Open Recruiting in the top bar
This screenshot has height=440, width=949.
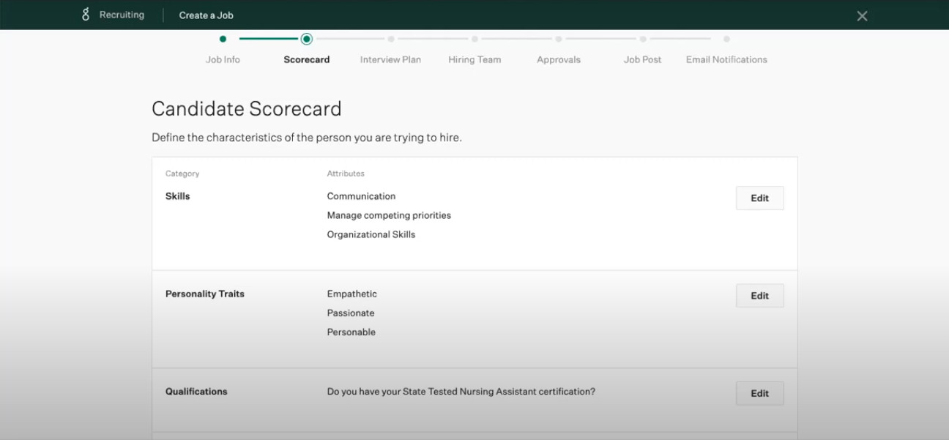tap(122, 15)
